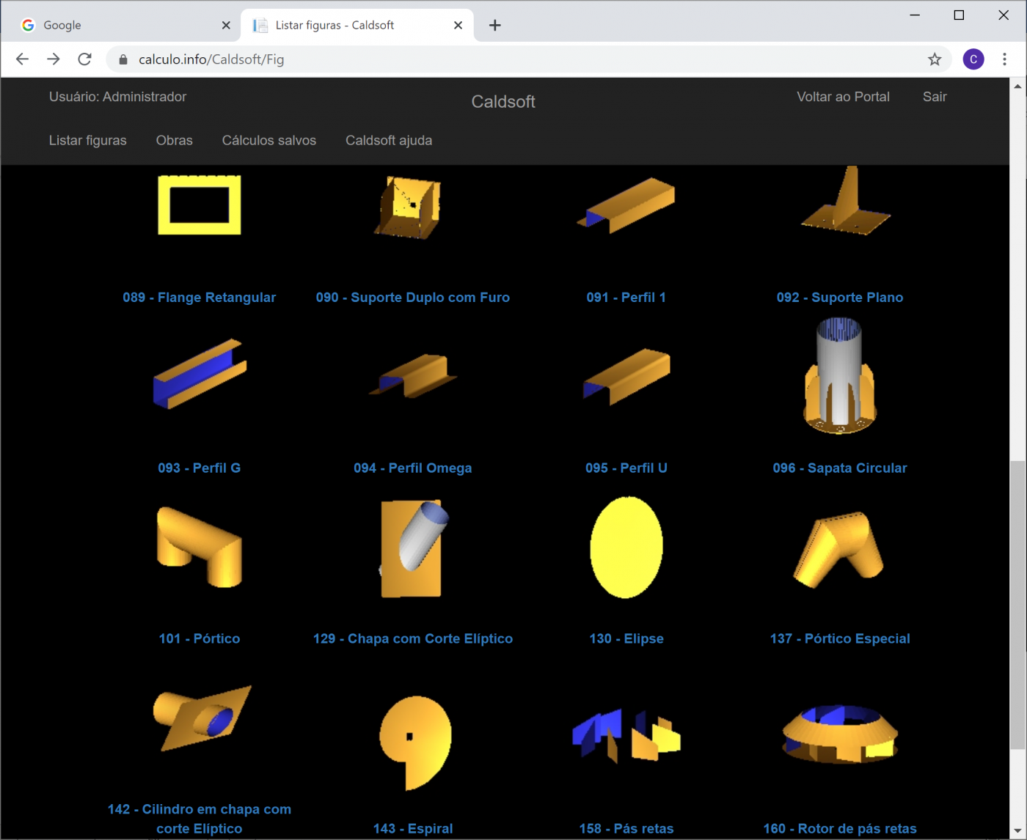1027x840 pixels.
Task: Click the vertical scrollbar down arrow
Action: (1017, 831)
